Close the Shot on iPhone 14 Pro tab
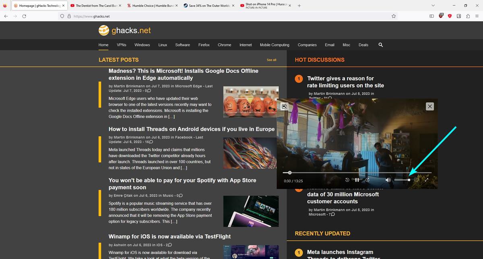 tap(289, 6)
